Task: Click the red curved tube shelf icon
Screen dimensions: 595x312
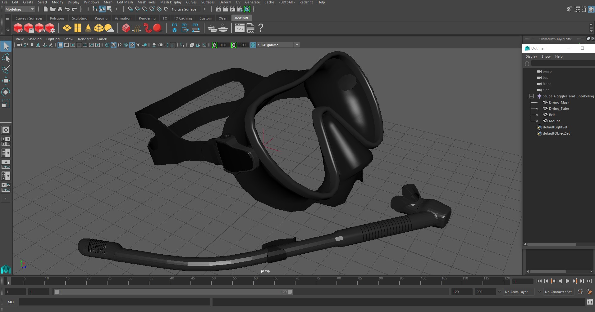Action: click(x=148, y=28)
